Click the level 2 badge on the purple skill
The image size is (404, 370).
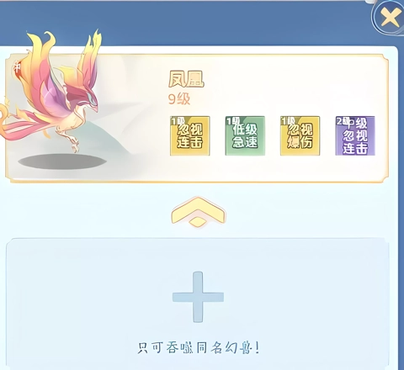pyautogui.click(x=342, y=121)
